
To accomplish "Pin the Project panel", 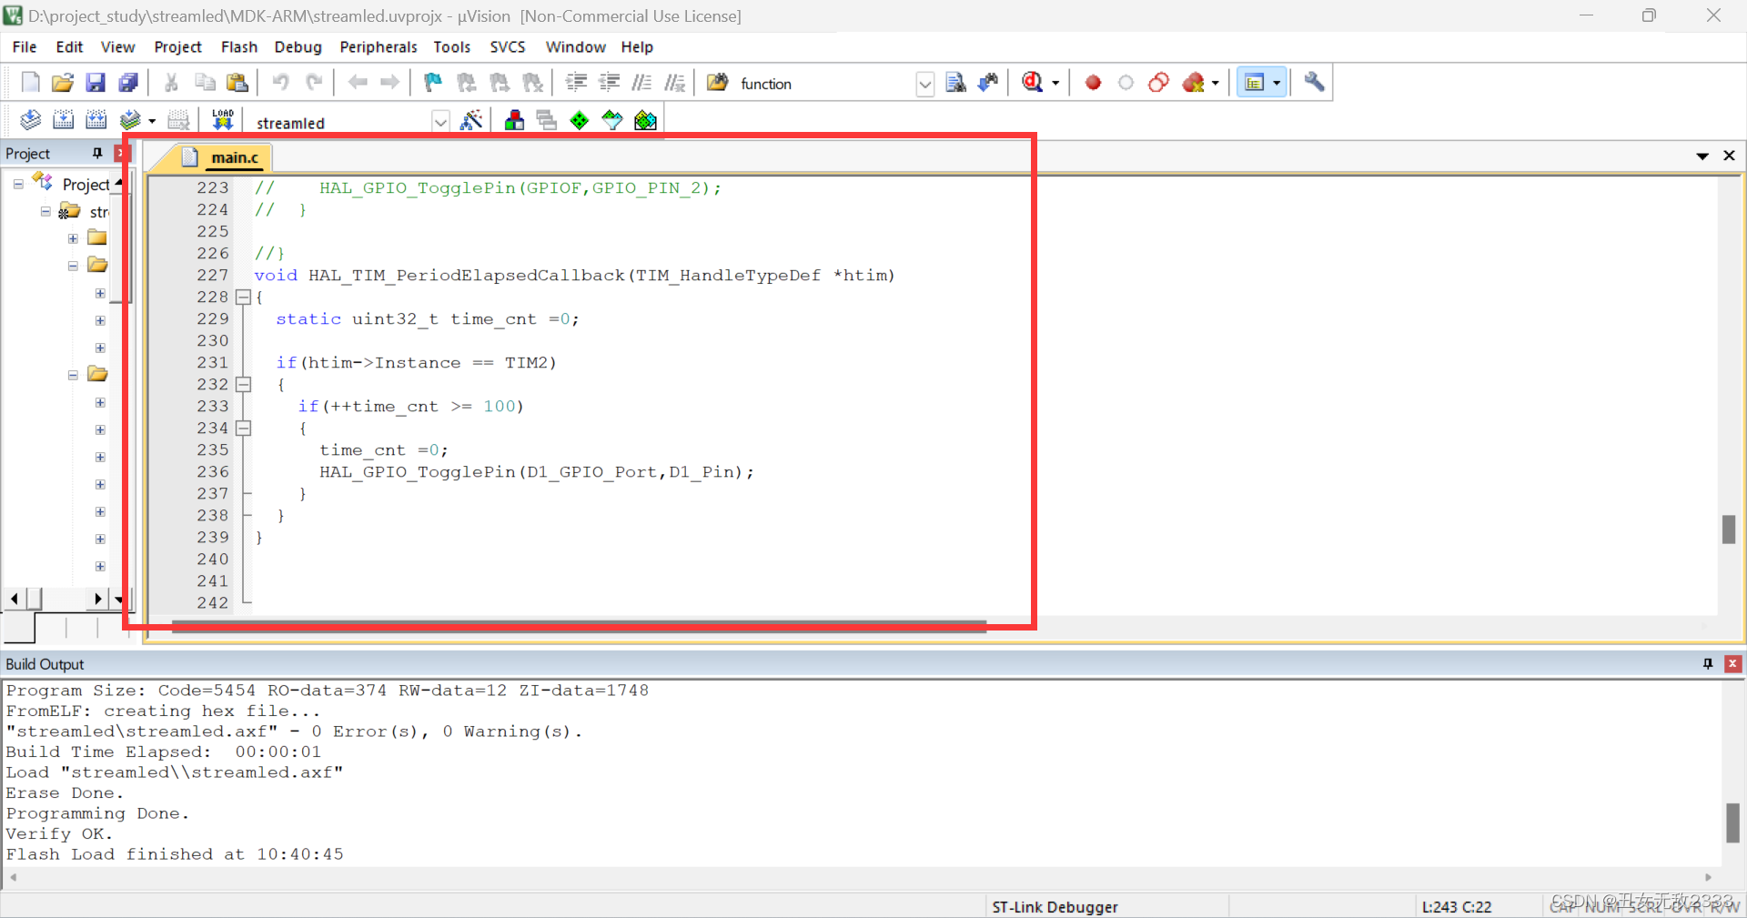I will [97, 153].
